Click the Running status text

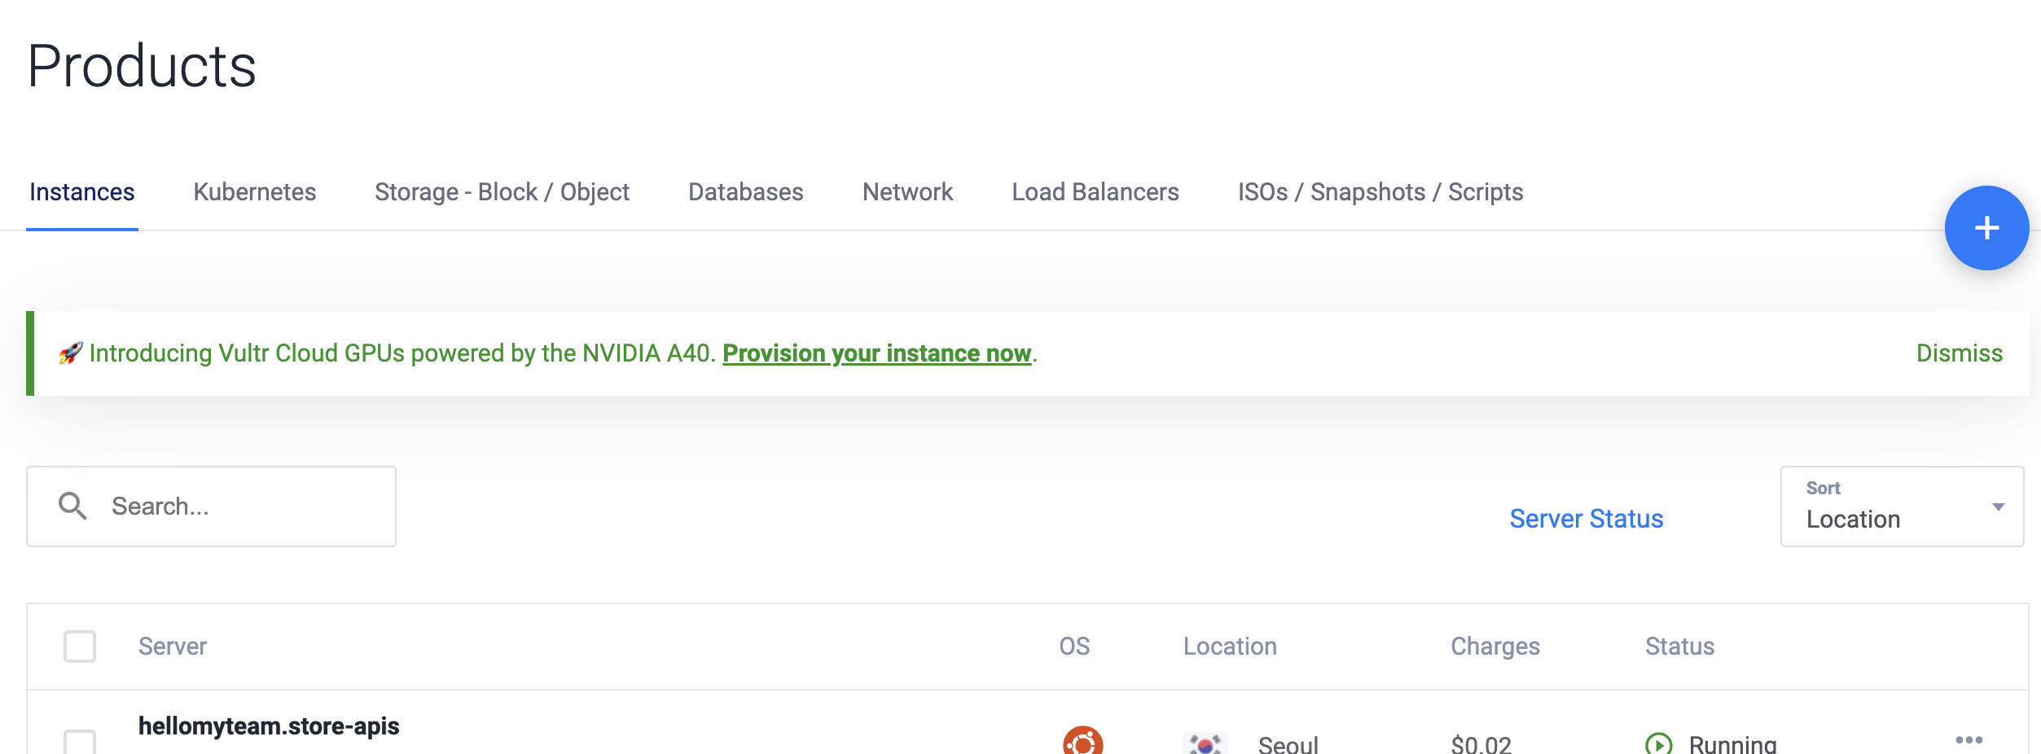click(x=1732, y=744)
